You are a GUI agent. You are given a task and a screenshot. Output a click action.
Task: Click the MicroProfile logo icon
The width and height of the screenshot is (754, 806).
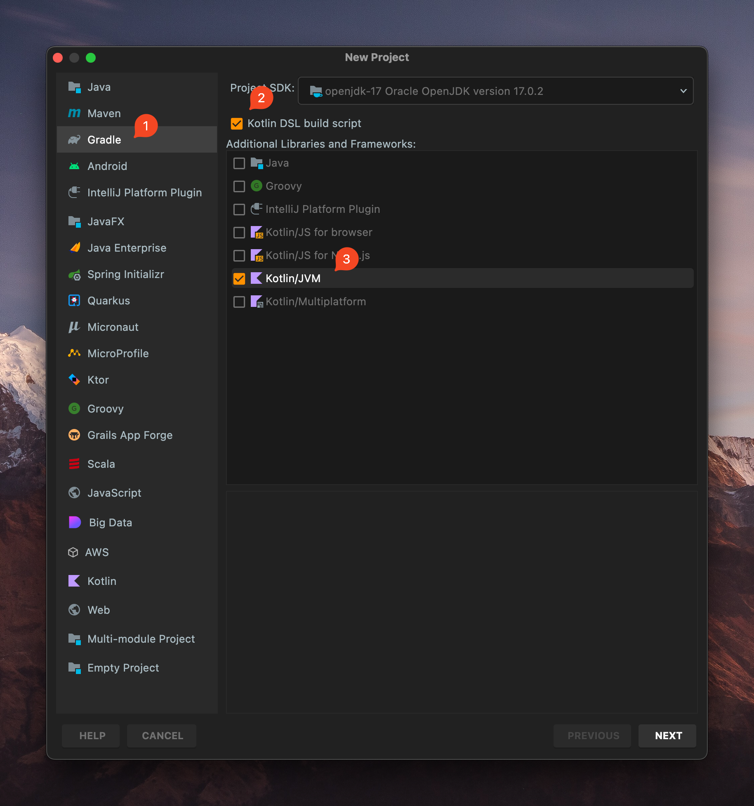pyautogui.click(x=74, y=353)
